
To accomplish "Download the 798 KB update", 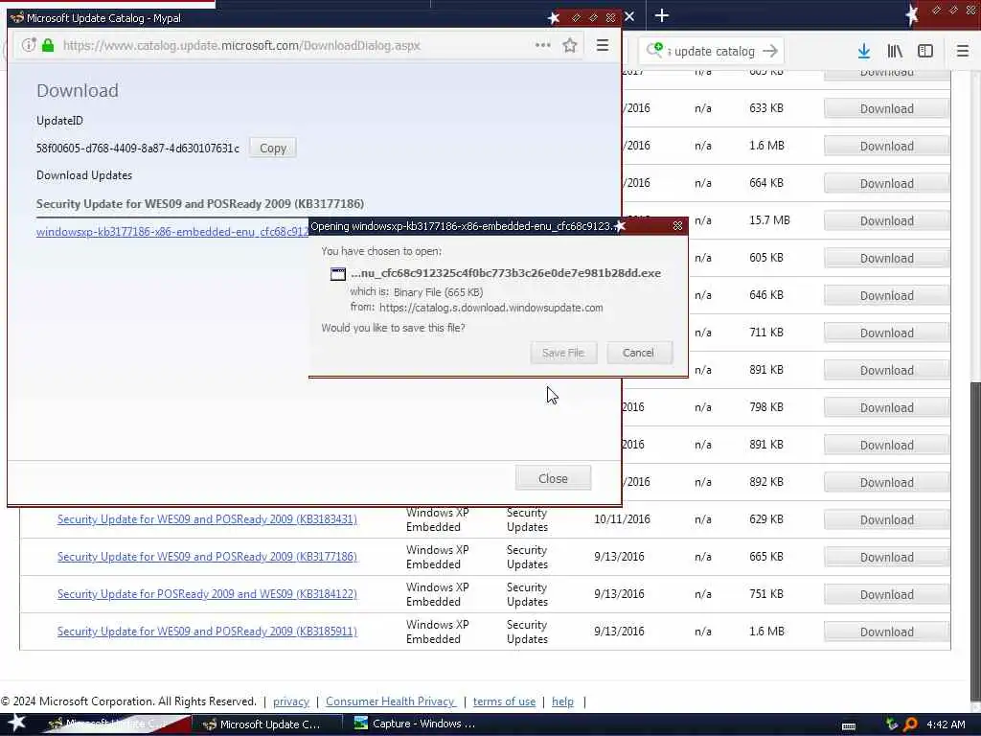I will click(x=886, y=407).
